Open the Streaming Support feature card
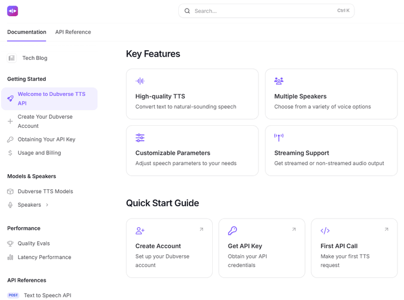The image size is (404, 300). 331,151
